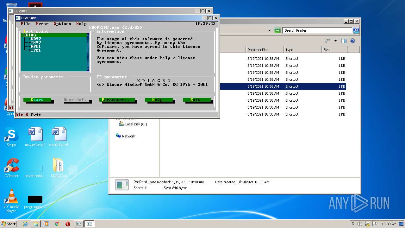Click the taskbar clock showing 10:39 AM
This screenshot has height=228, width=405.
[389, 224]
